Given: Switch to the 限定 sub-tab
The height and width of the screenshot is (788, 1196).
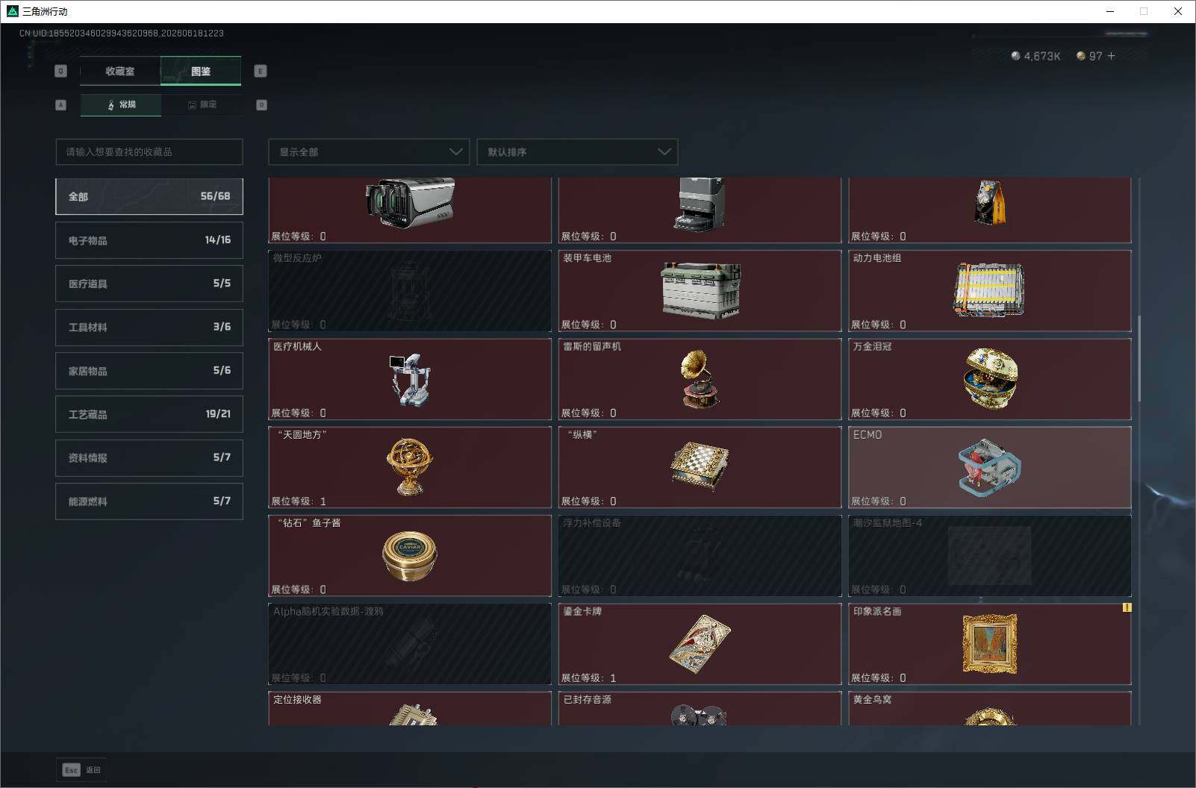Looking at the screenshot, I should pos(202,104).
